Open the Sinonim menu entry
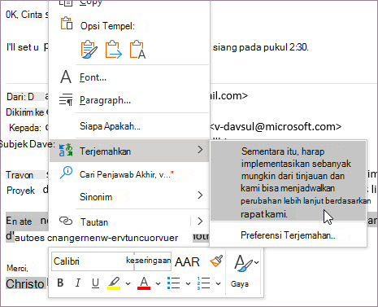 pyautogui.click(x=129, y=196)
